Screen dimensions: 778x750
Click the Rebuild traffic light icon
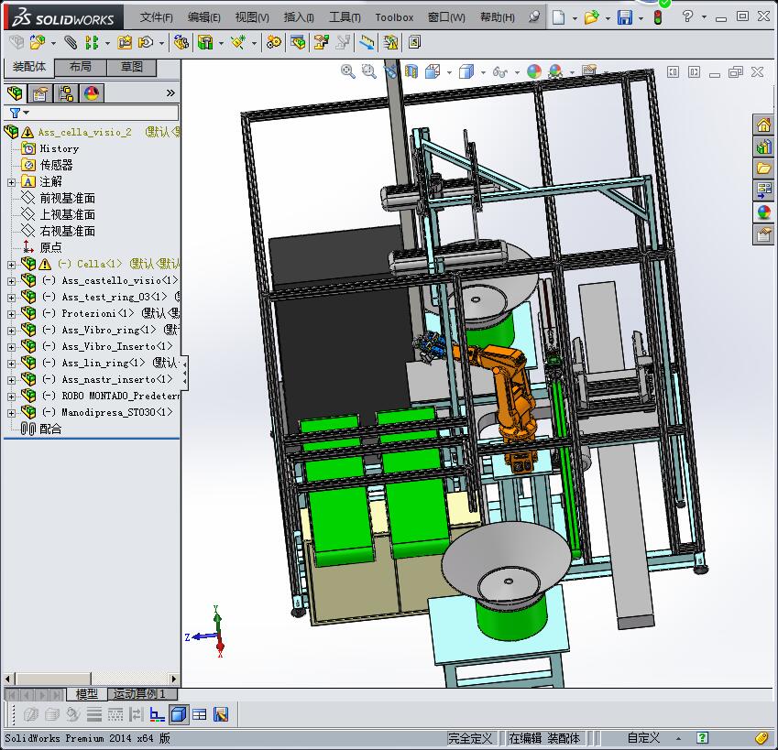(x=658, y=16)
